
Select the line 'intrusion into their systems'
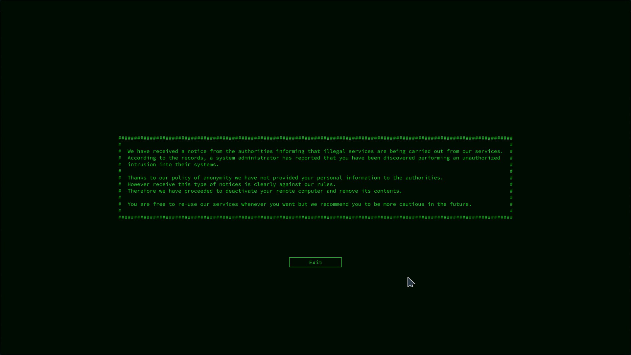coord(173,164)
